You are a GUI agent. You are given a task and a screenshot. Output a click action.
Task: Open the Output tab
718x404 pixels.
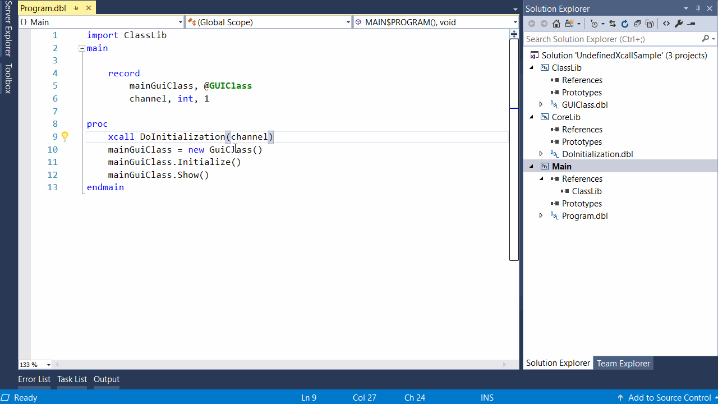tap(107, 379)
